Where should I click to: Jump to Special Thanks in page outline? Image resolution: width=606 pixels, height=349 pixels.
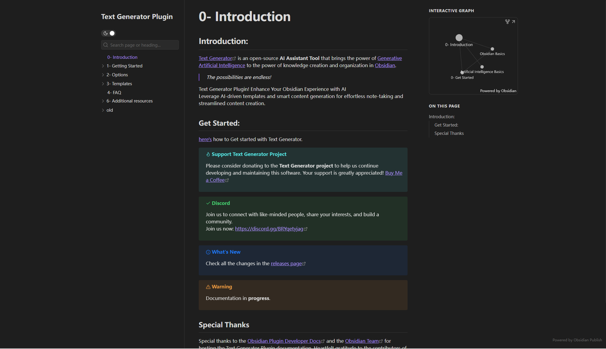449,133
